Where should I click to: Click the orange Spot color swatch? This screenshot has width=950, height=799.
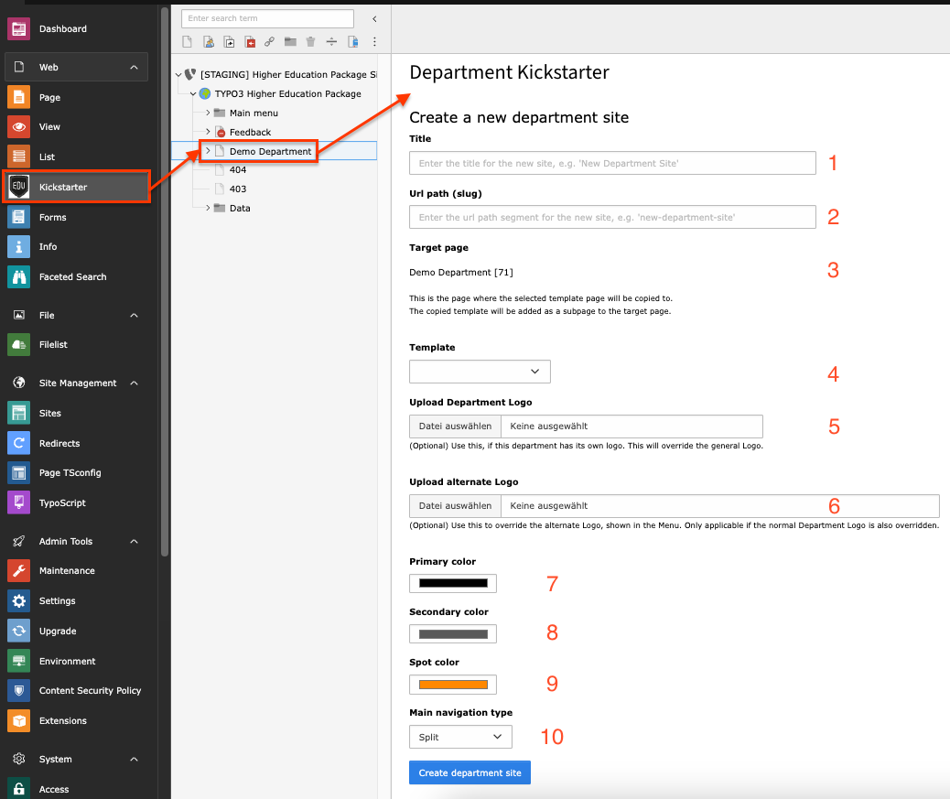(453, 685)
